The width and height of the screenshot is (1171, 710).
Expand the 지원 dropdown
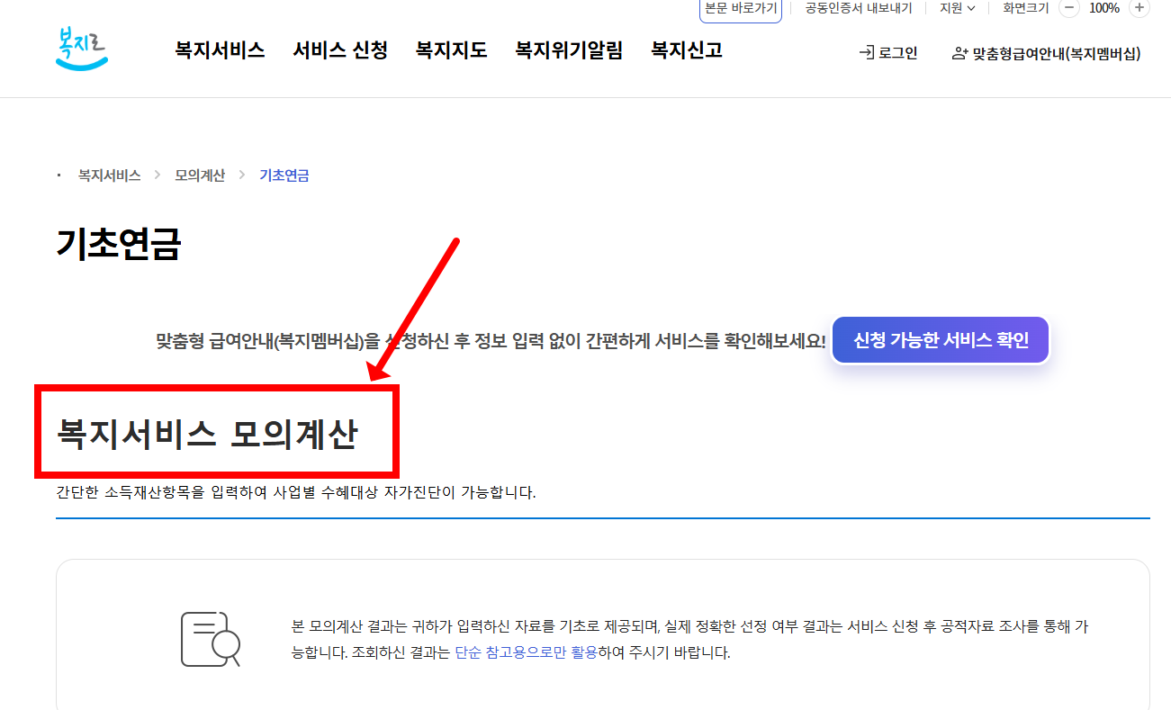click(x=958, y=7)
